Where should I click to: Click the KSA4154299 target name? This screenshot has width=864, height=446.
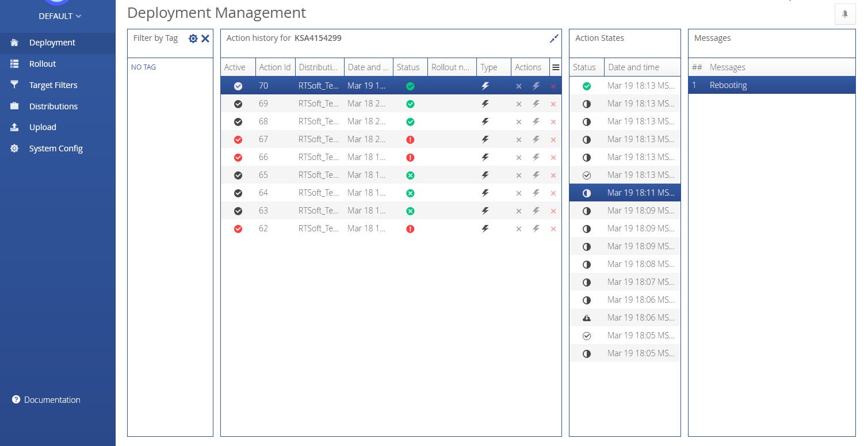[318, 38]
